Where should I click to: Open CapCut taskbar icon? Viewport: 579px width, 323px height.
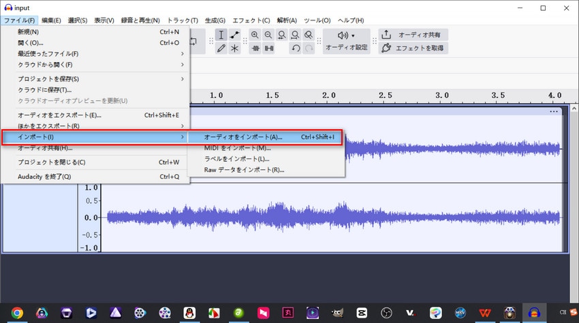[x=362, y=313]
